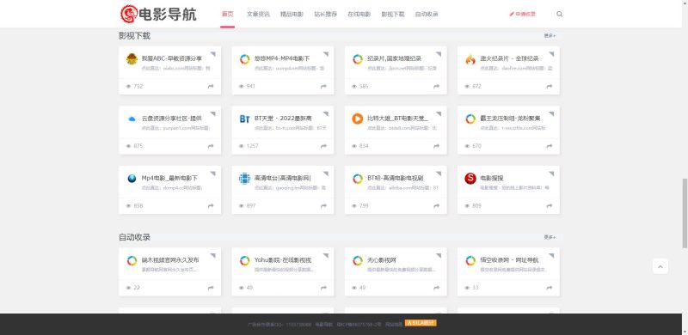Click share arrow on BT吧 card
Screen dimensions: 688x335
click(436, 205)
